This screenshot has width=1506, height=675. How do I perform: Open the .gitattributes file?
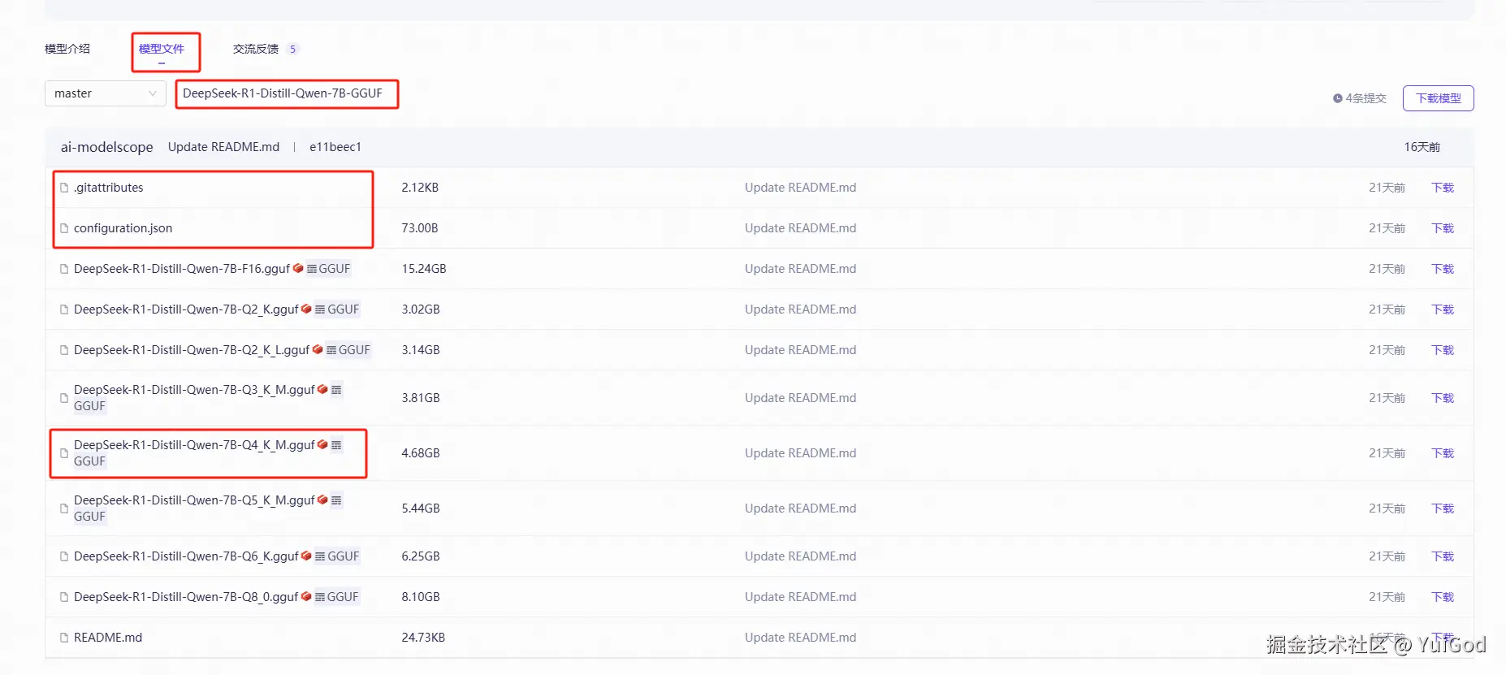pos(109,188)
